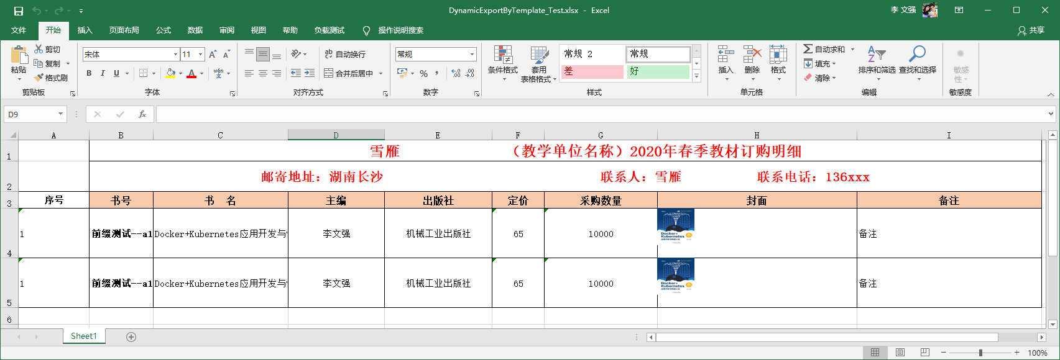Center text horizontally
1060x360 pixels.
(263, 73)
